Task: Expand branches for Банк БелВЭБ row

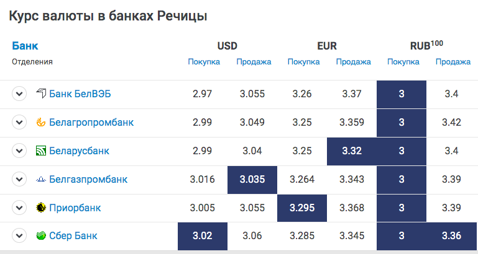Action: [x=19, y=94]
